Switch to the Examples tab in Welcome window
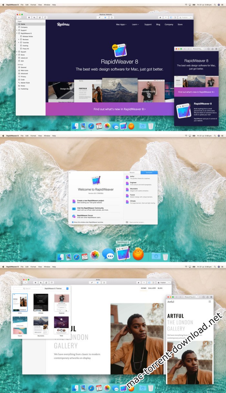226x393 pixels. coord(149,173)
